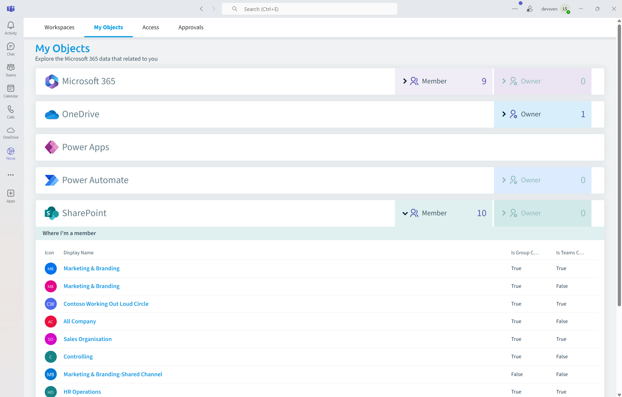Viewport: 622px width, 397px height.
Task: Click the Power Apps logo icon
Action: click(52, 147)
